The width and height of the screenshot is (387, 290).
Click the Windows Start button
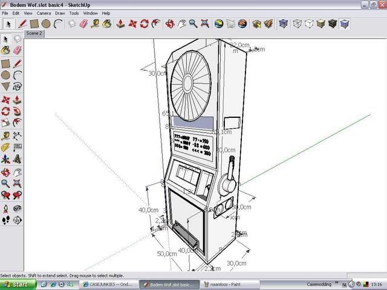pos(17,283)
